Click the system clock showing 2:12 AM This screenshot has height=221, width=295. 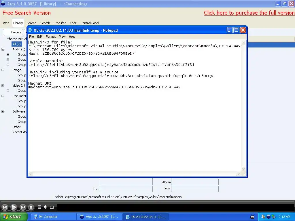pos(284,217)
